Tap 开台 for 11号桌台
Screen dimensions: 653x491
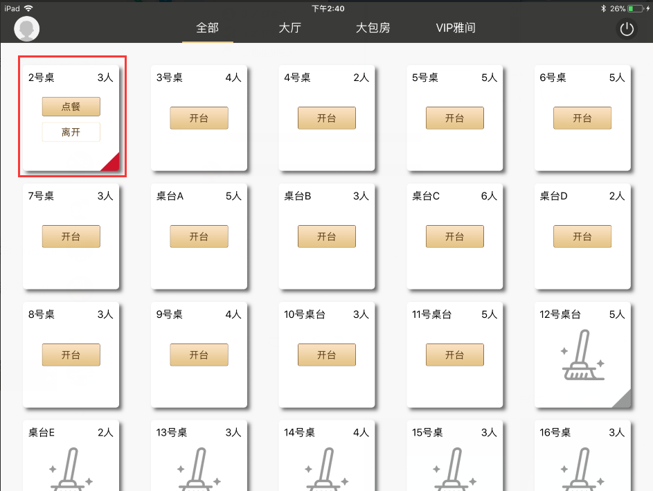click(455, 355)
